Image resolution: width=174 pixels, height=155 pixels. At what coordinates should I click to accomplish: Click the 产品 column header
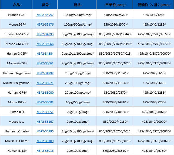click(16, 5)
